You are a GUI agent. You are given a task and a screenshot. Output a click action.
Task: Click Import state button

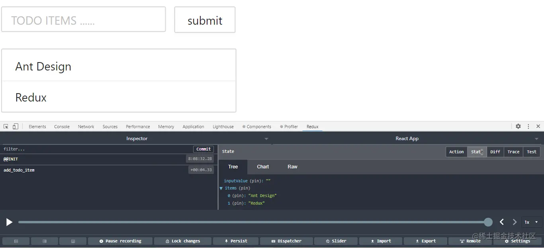(x=381, y=241)
